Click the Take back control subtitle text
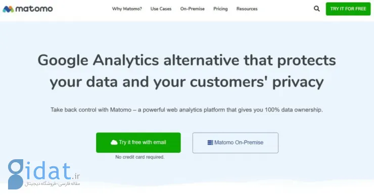The height and width of the screenshot is (195, 374). click(x=186, y=110)
